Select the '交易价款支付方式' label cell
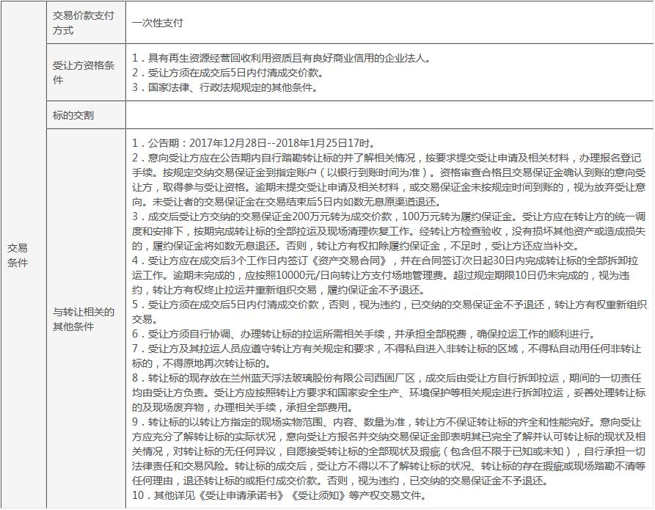This screenshot has height=510, width=655. (x=84, y=23)
